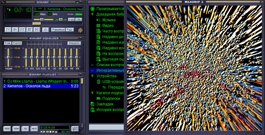Open the playlist SEL menu button
Image resolution: width=265 pixels, height=135 pixels.
(x=25, y=129)
